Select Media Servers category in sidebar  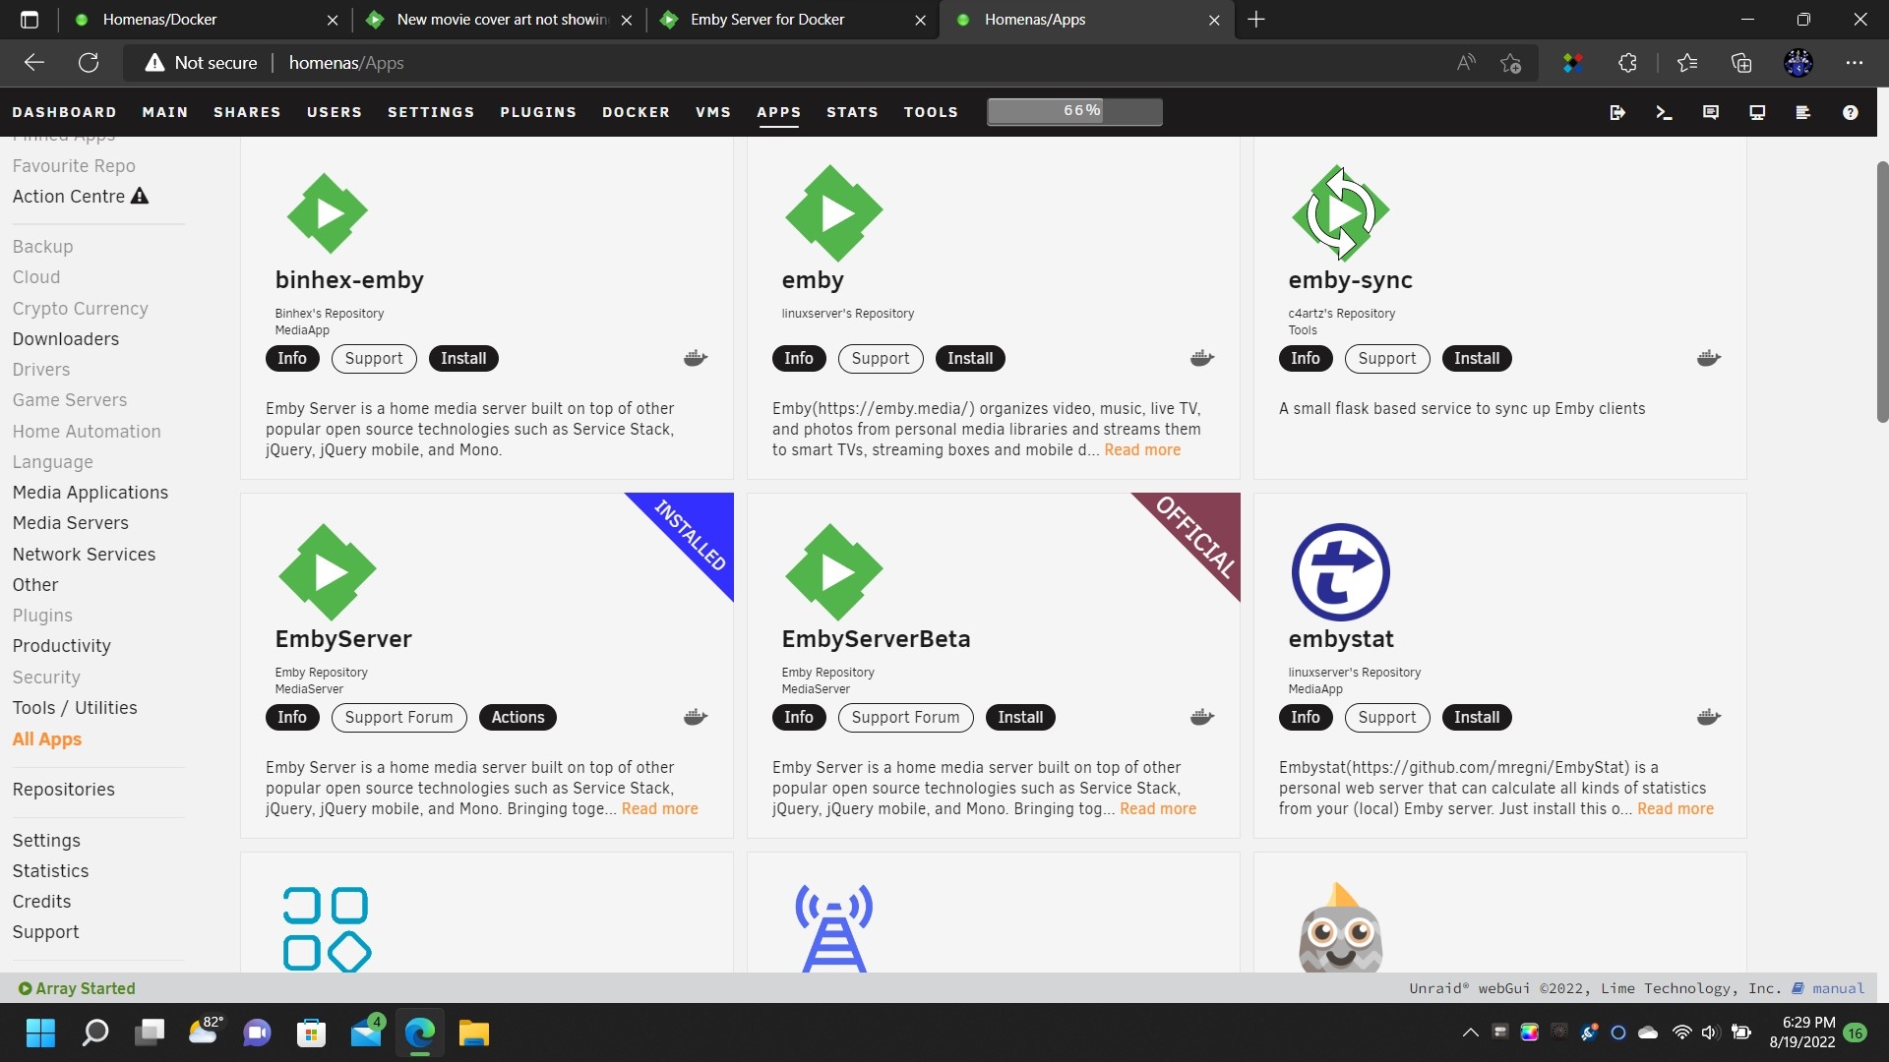71,523
